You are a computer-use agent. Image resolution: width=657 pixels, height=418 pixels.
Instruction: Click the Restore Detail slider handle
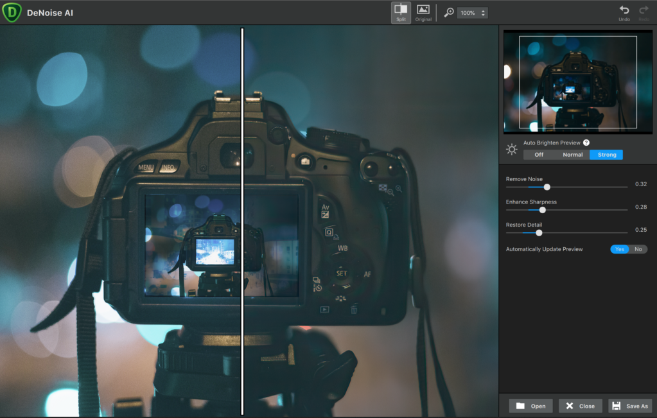tap(539, 233)
